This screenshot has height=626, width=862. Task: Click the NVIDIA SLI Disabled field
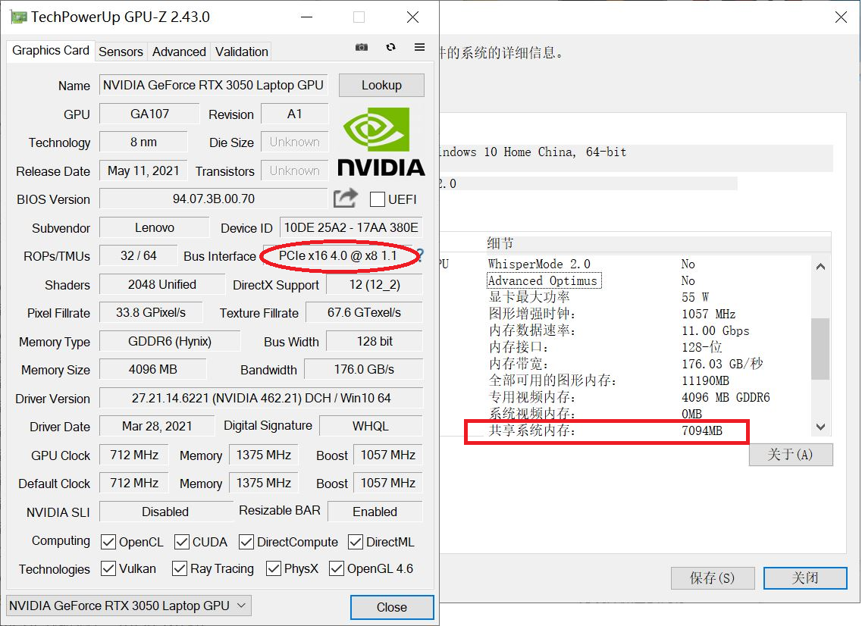point(165,512)
